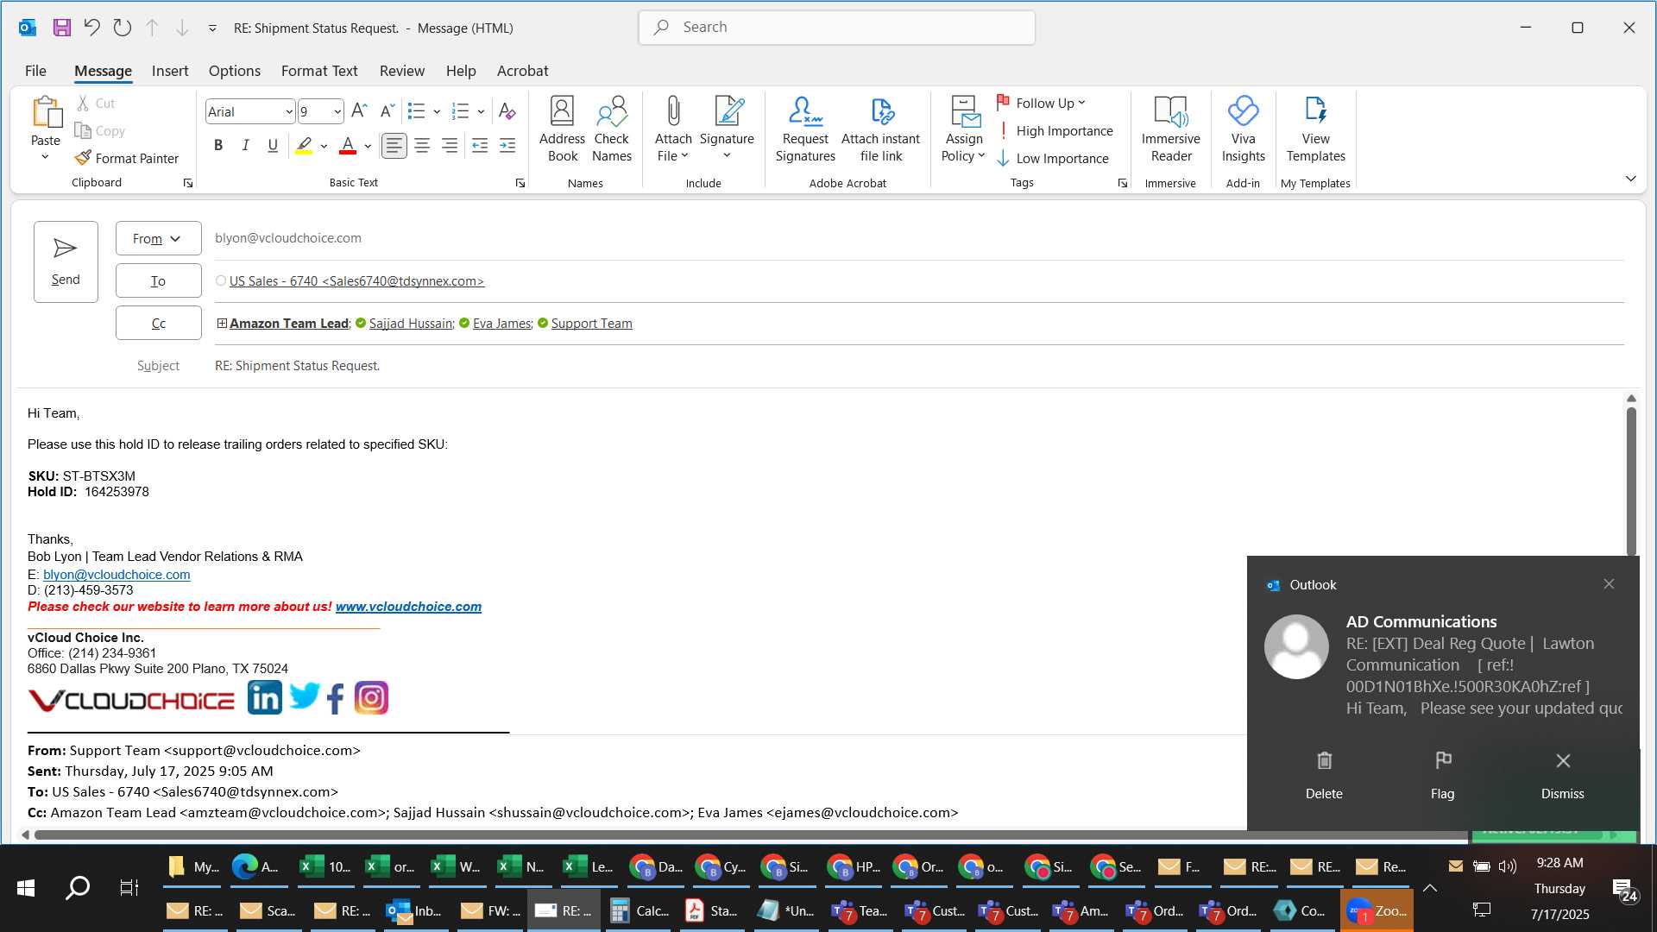Open the LinkedIn icon in signature
This screenshot has width=1657, height=932.
[x=264, y=697]
